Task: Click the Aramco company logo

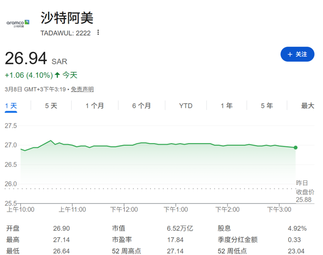Action: 18,24
